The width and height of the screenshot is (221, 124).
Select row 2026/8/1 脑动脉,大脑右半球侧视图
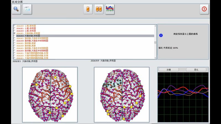coord(32,38)
